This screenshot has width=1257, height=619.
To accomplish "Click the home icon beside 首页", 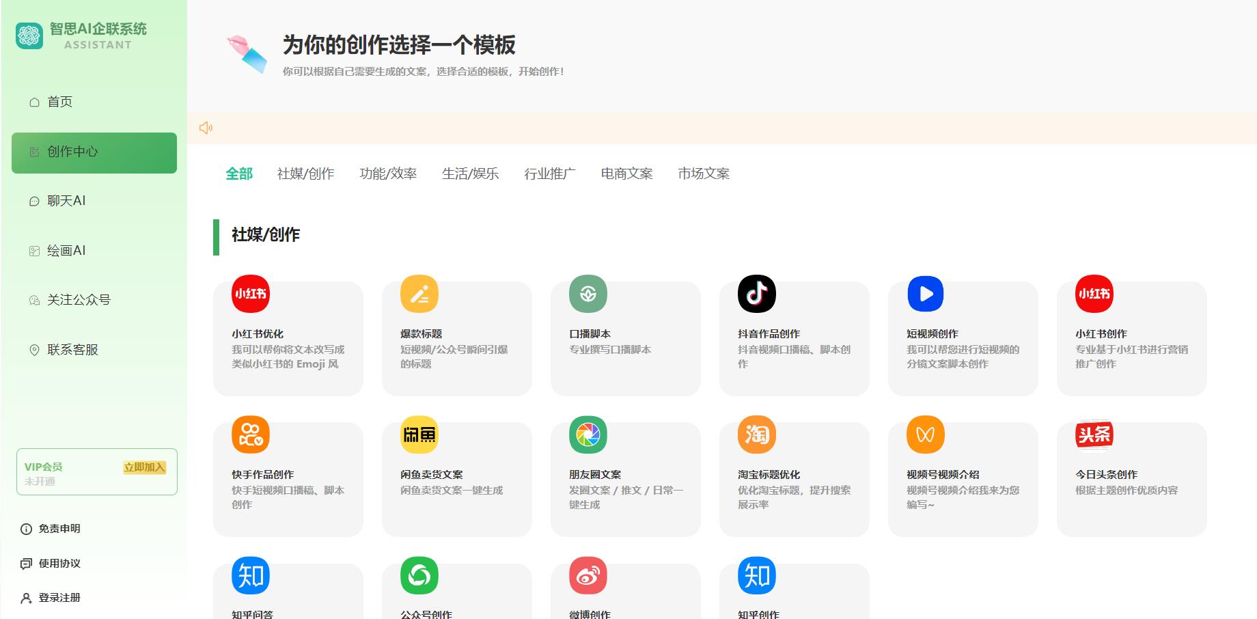I will 34,102.
